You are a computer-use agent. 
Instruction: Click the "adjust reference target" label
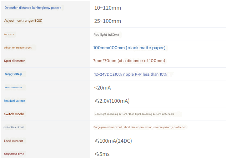coord(20,47)
